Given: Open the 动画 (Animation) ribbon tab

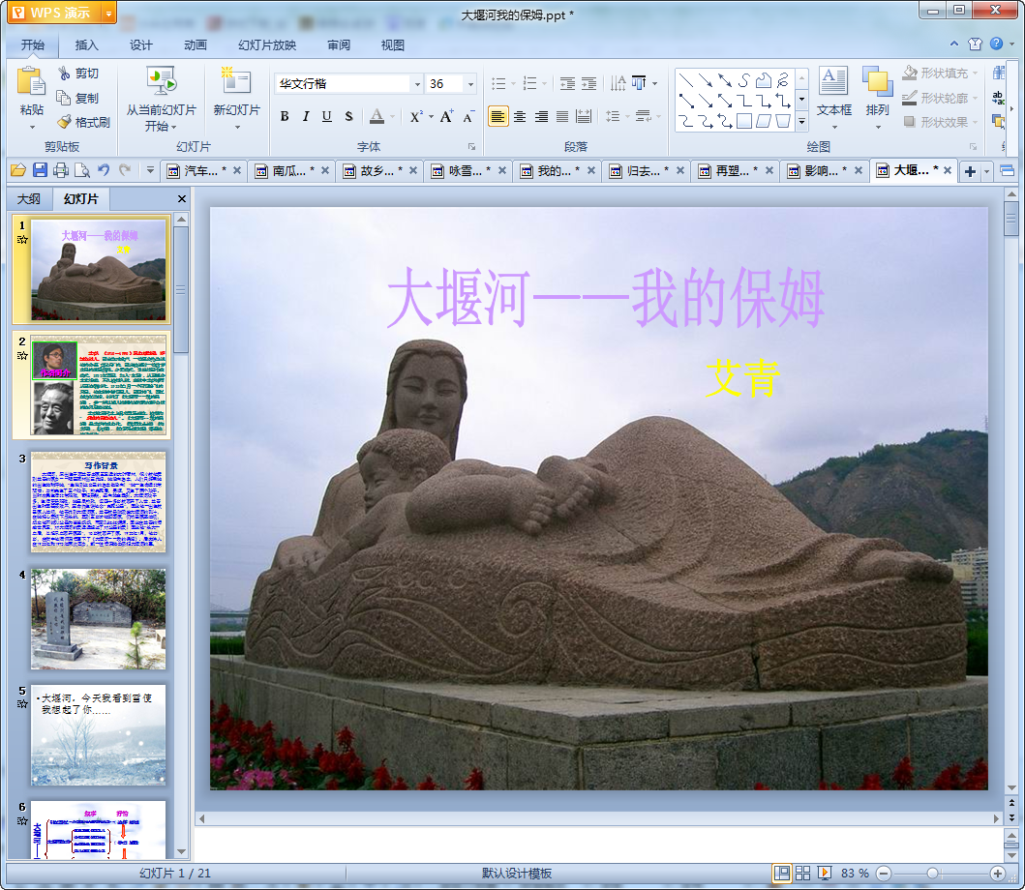Looking at the screenshot, I should click(x=195, y=45).
